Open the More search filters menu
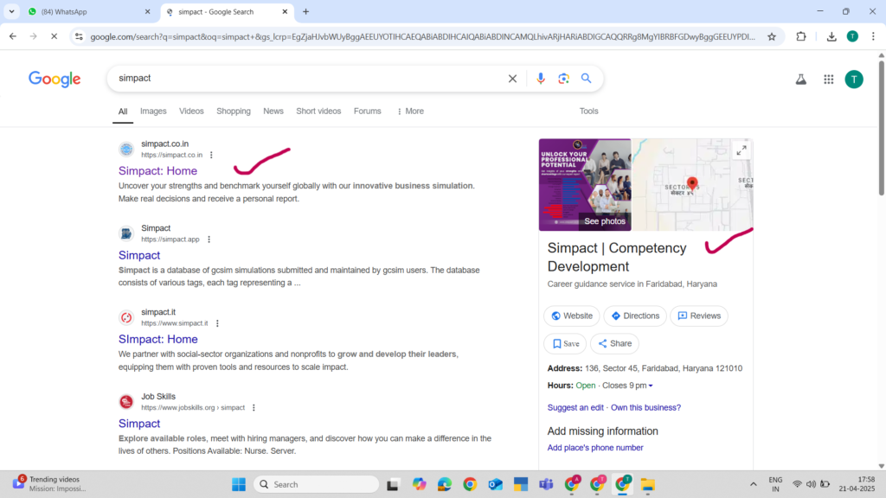 411,112
